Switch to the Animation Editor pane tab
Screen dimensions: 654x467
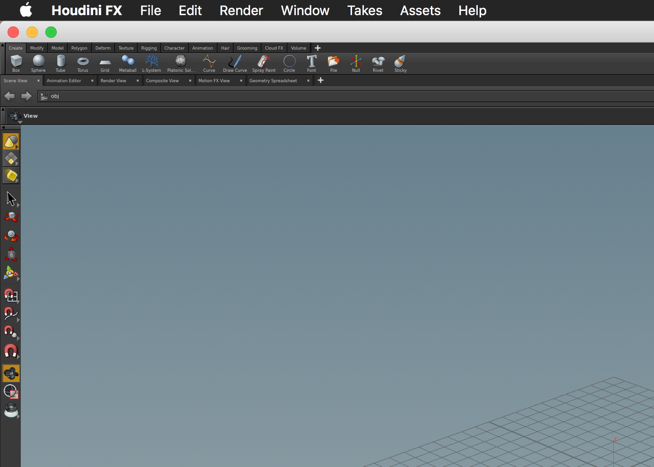[64, 80]
